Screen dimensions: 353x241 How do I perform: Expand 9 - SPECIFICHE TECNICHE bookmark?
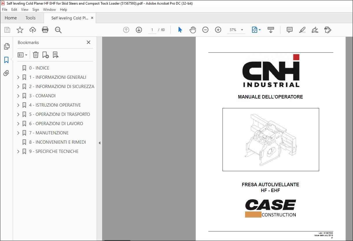pyautogui.click(x=18, y=151)
